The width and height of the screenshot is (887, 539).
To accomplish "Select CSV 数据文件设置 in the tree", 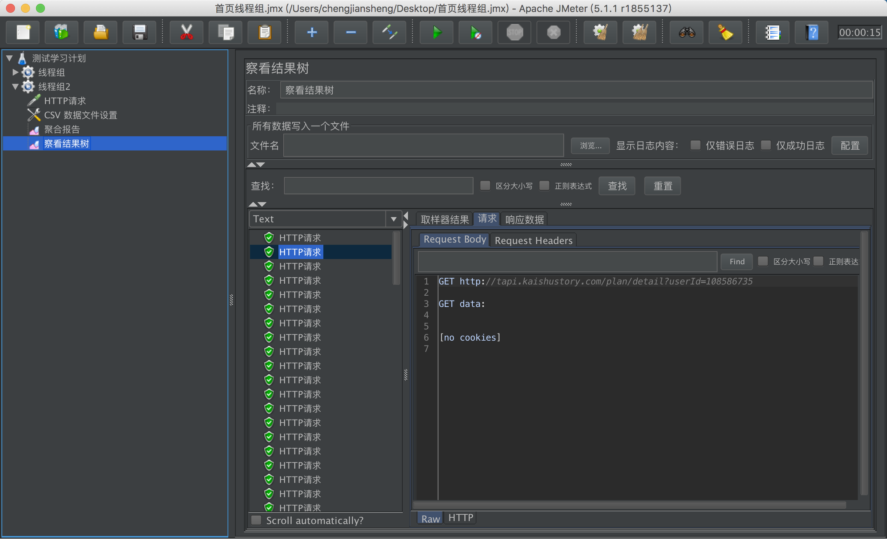I will click(80, 115).
